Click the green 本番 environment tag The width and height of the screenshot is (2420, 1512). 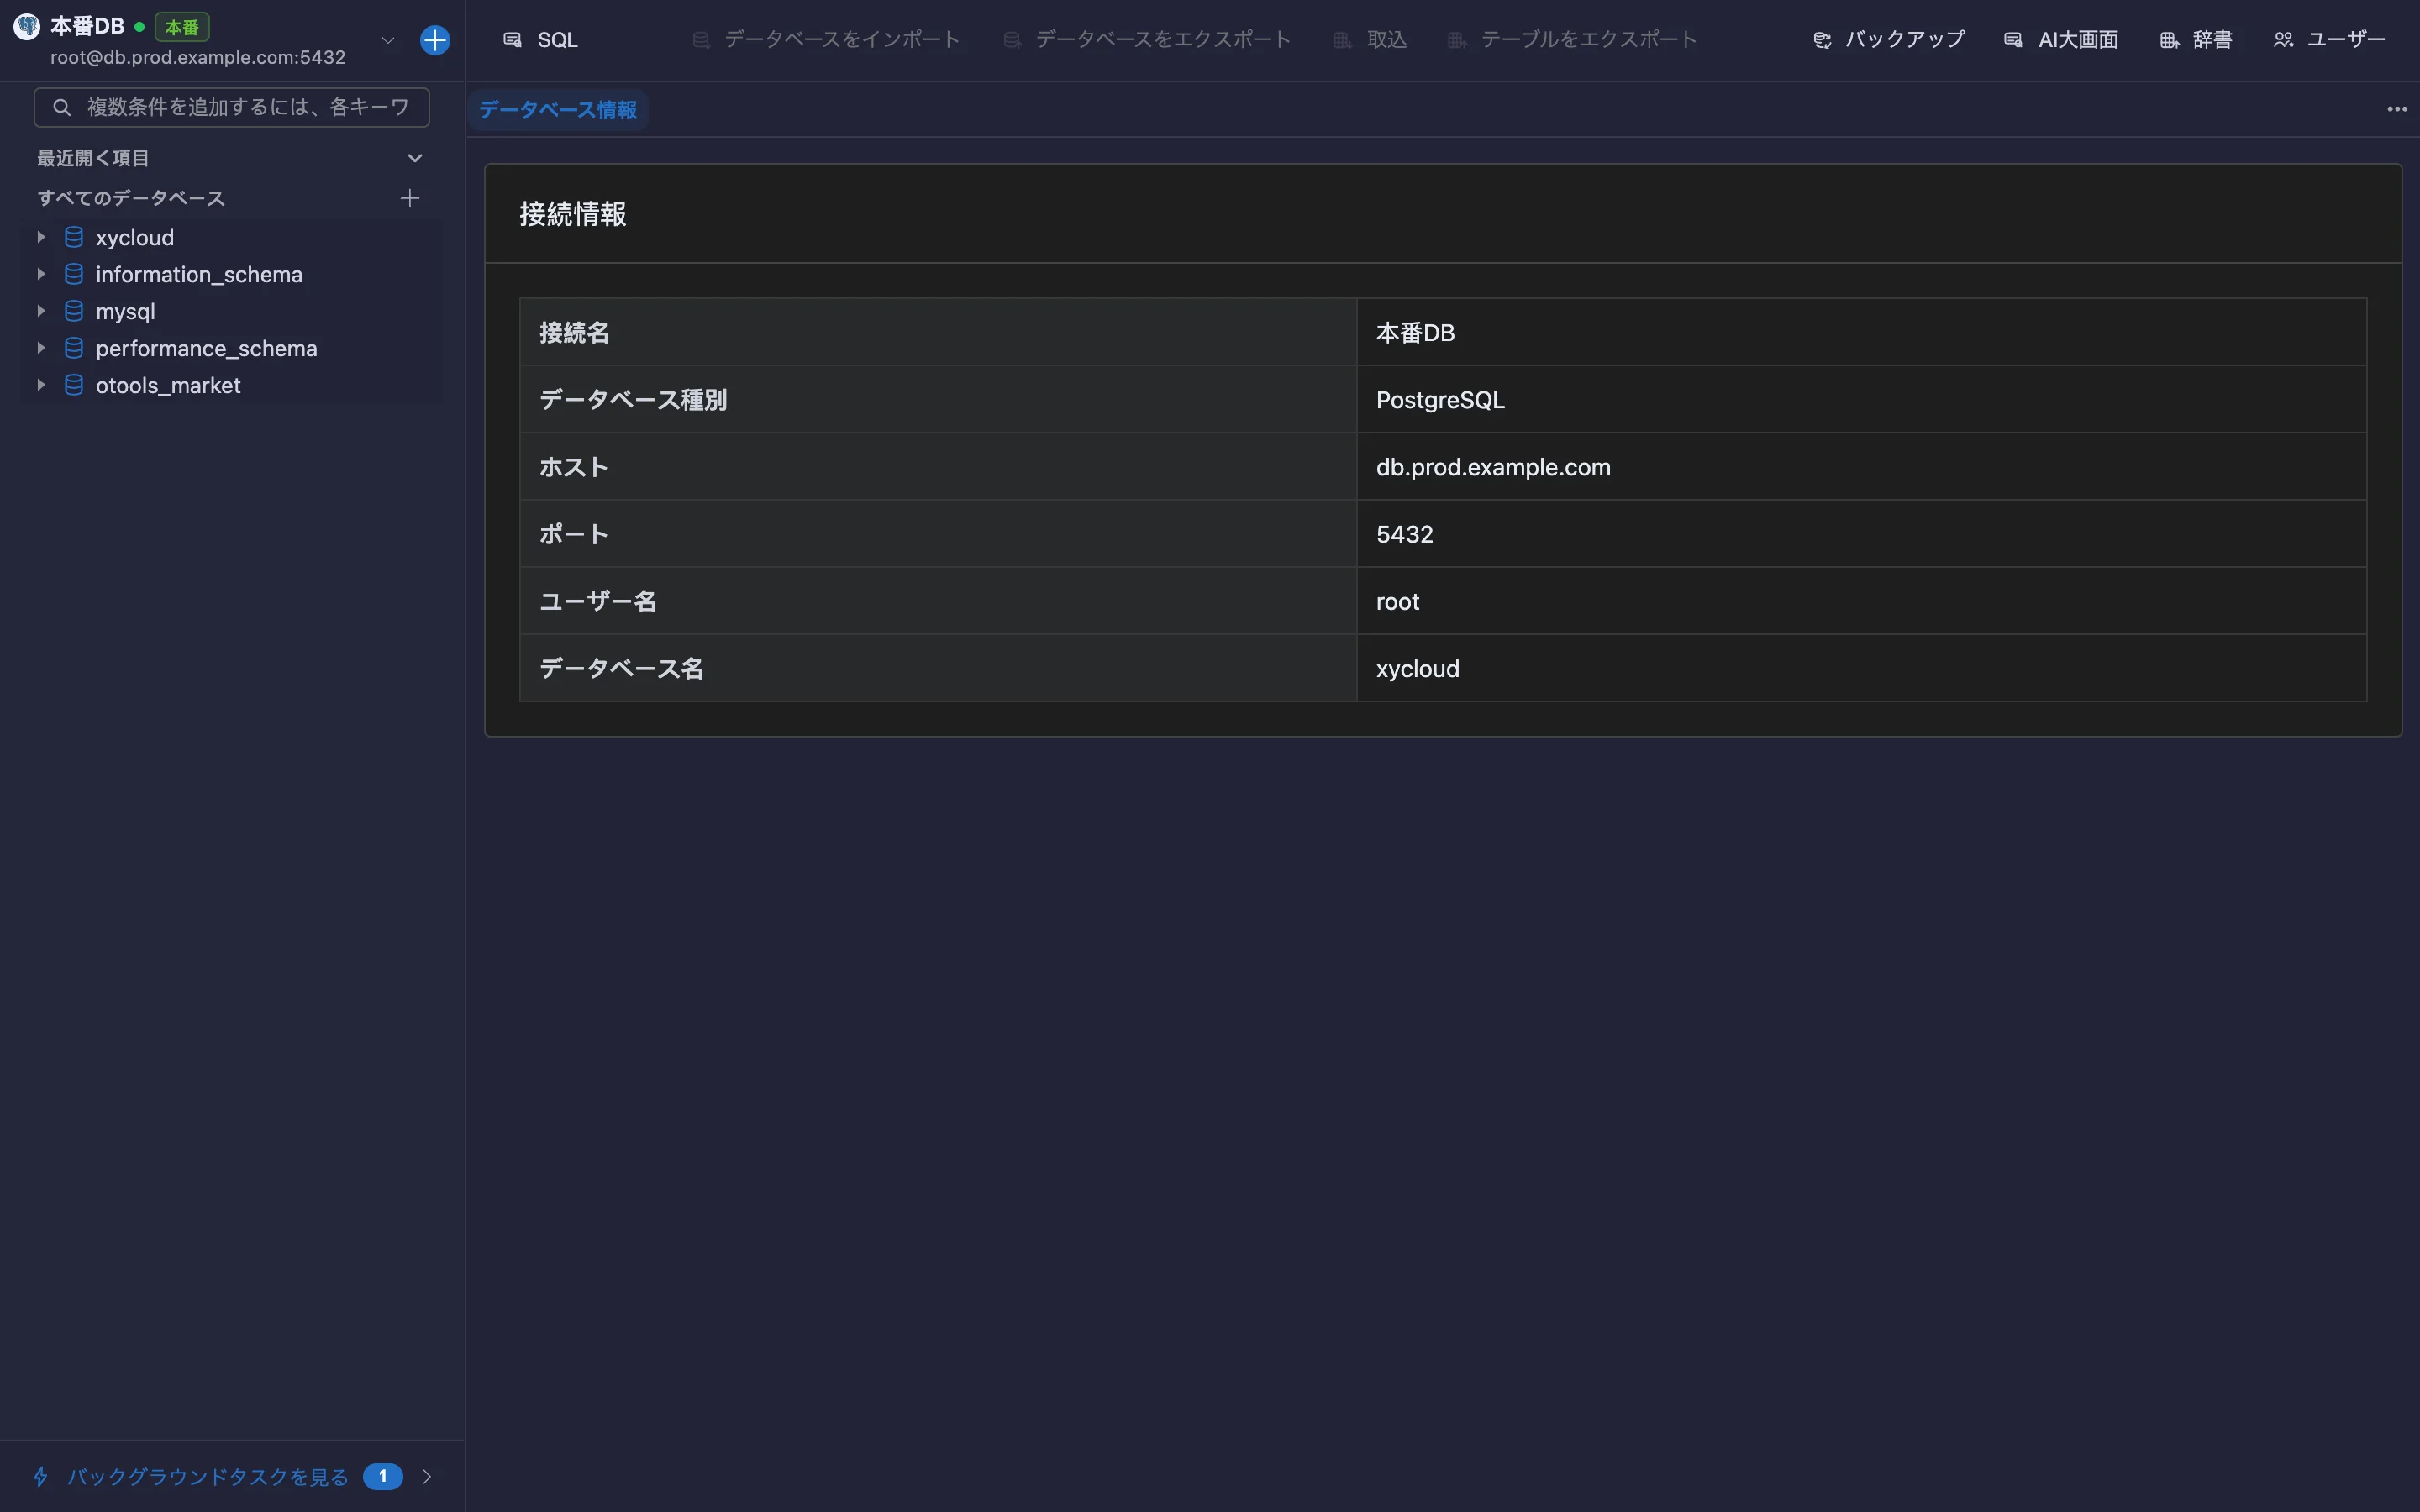tap(182, 27)
